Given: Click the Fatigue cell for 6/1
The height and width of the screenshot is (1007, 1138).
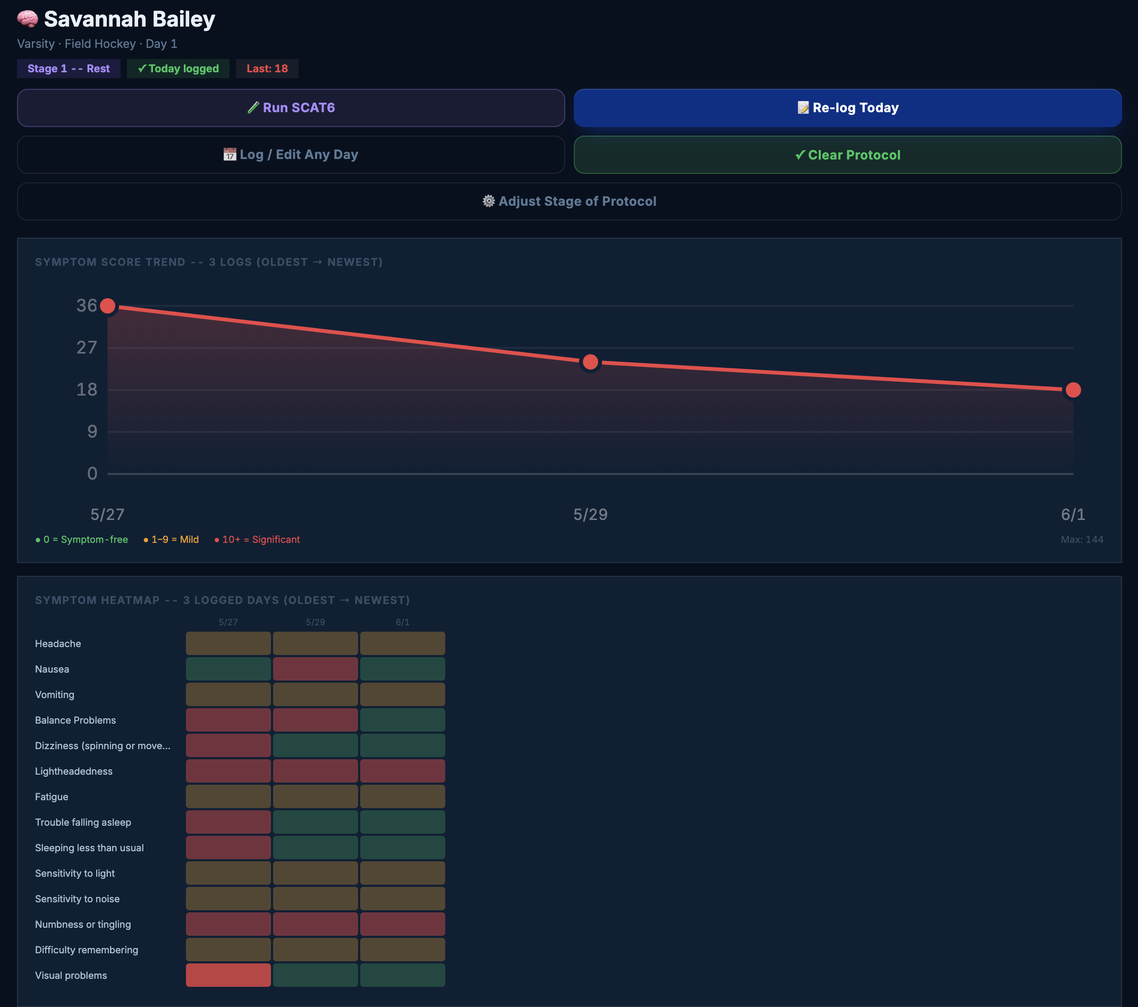Looking at the screenshot, I should click(403, 796).
